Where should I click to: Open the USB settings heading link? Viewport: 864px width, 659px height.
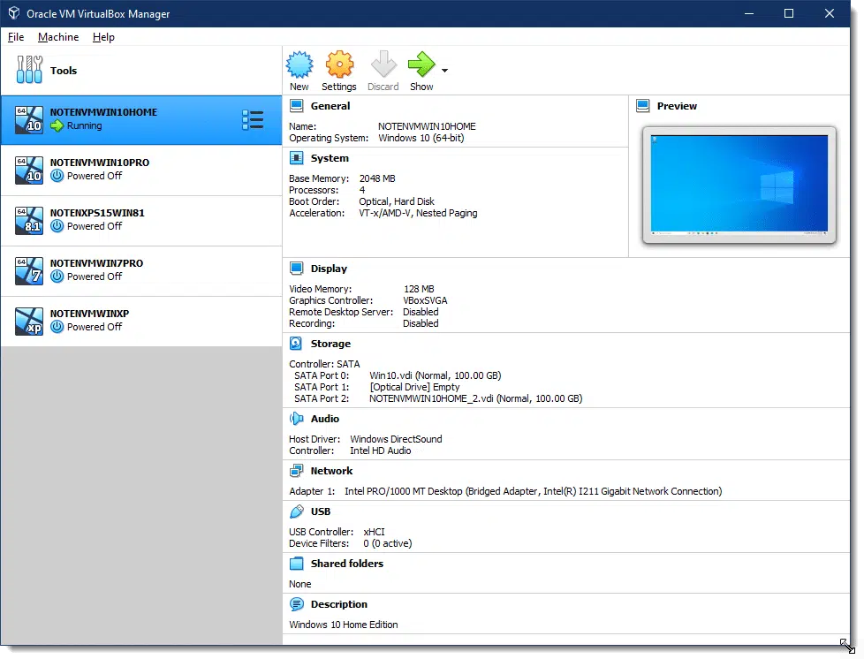(x=321, y=511)
